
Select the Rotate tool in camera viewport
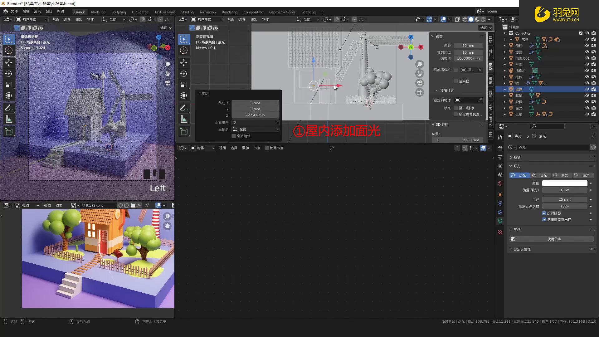click(x=9, y=74)
